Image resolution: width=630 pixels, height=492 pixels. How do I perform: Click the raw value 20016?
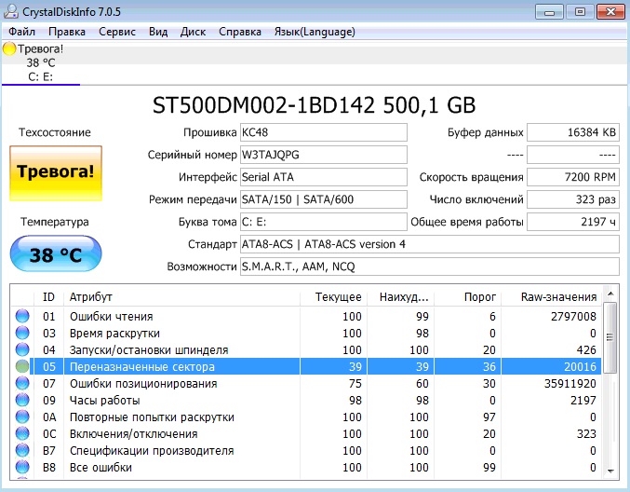(x=580, y=366)
